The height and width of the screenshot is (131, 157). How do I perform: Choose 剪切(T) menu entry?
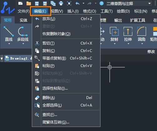coord(66,43)
